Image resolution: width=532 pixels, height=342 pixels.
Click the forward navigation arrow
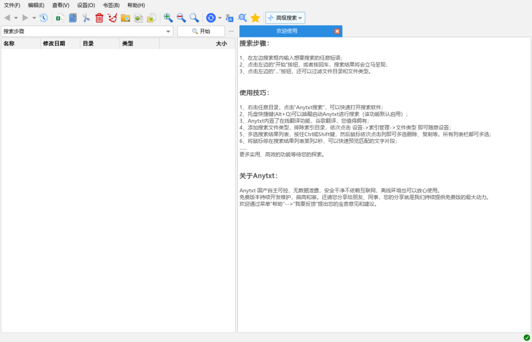pyautogui.click(x=25, y=18)
